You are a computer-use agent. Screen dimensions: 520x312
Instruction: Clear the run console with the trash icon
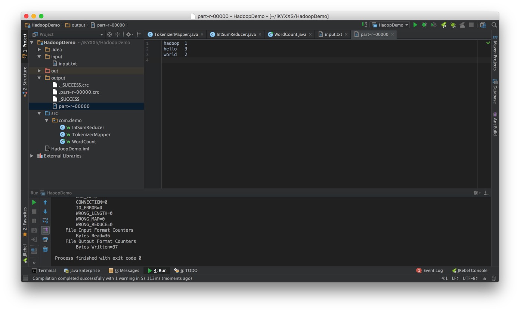(45, 249)
